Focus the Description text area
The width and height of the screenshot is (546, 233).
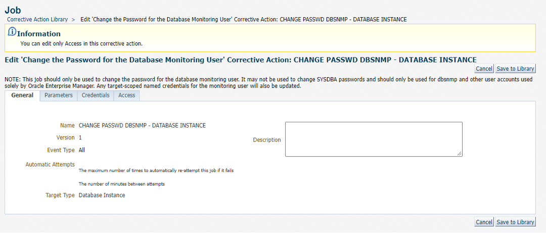373,139
